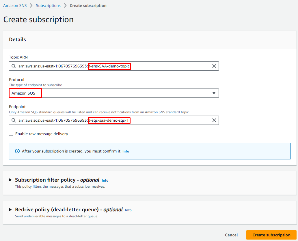Clear the Topic ARN field with X icon

[x=214, y=66]
